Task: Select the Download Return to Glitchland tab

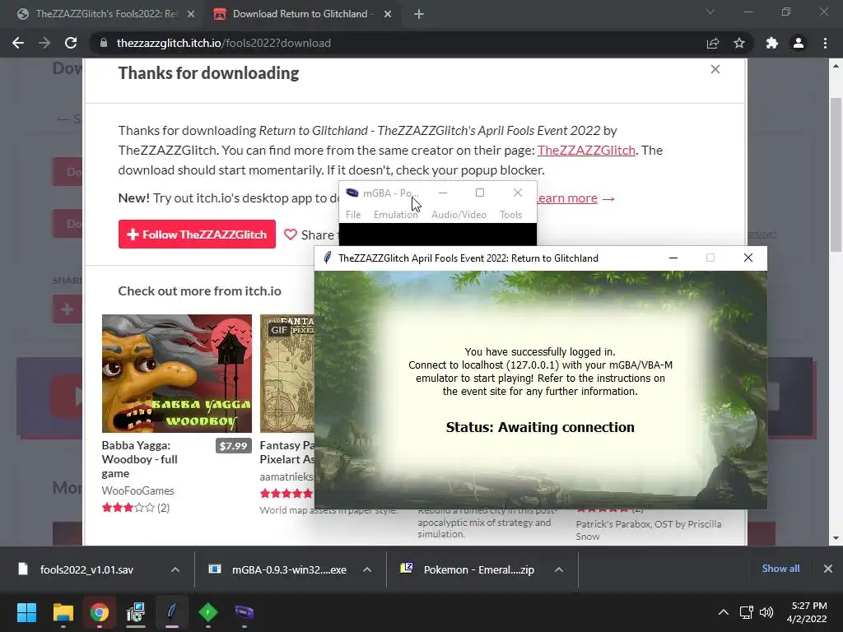Action: point(303,14)
